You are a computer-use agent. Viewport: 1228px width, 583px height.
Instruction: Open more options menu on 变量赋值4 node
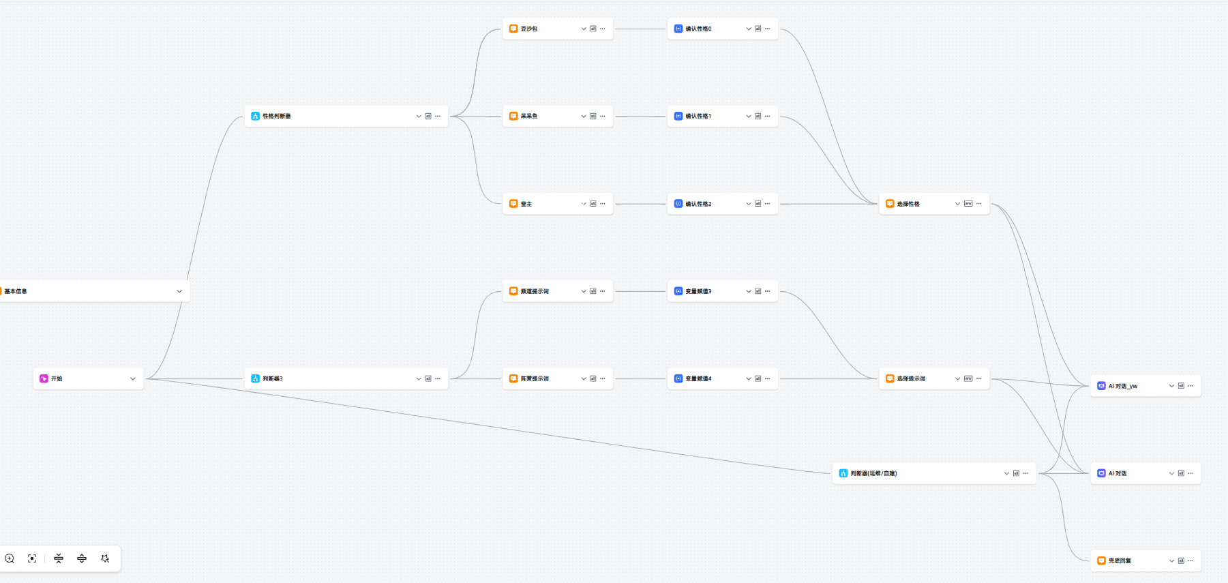pyautogui.click(x=767, y=378)
